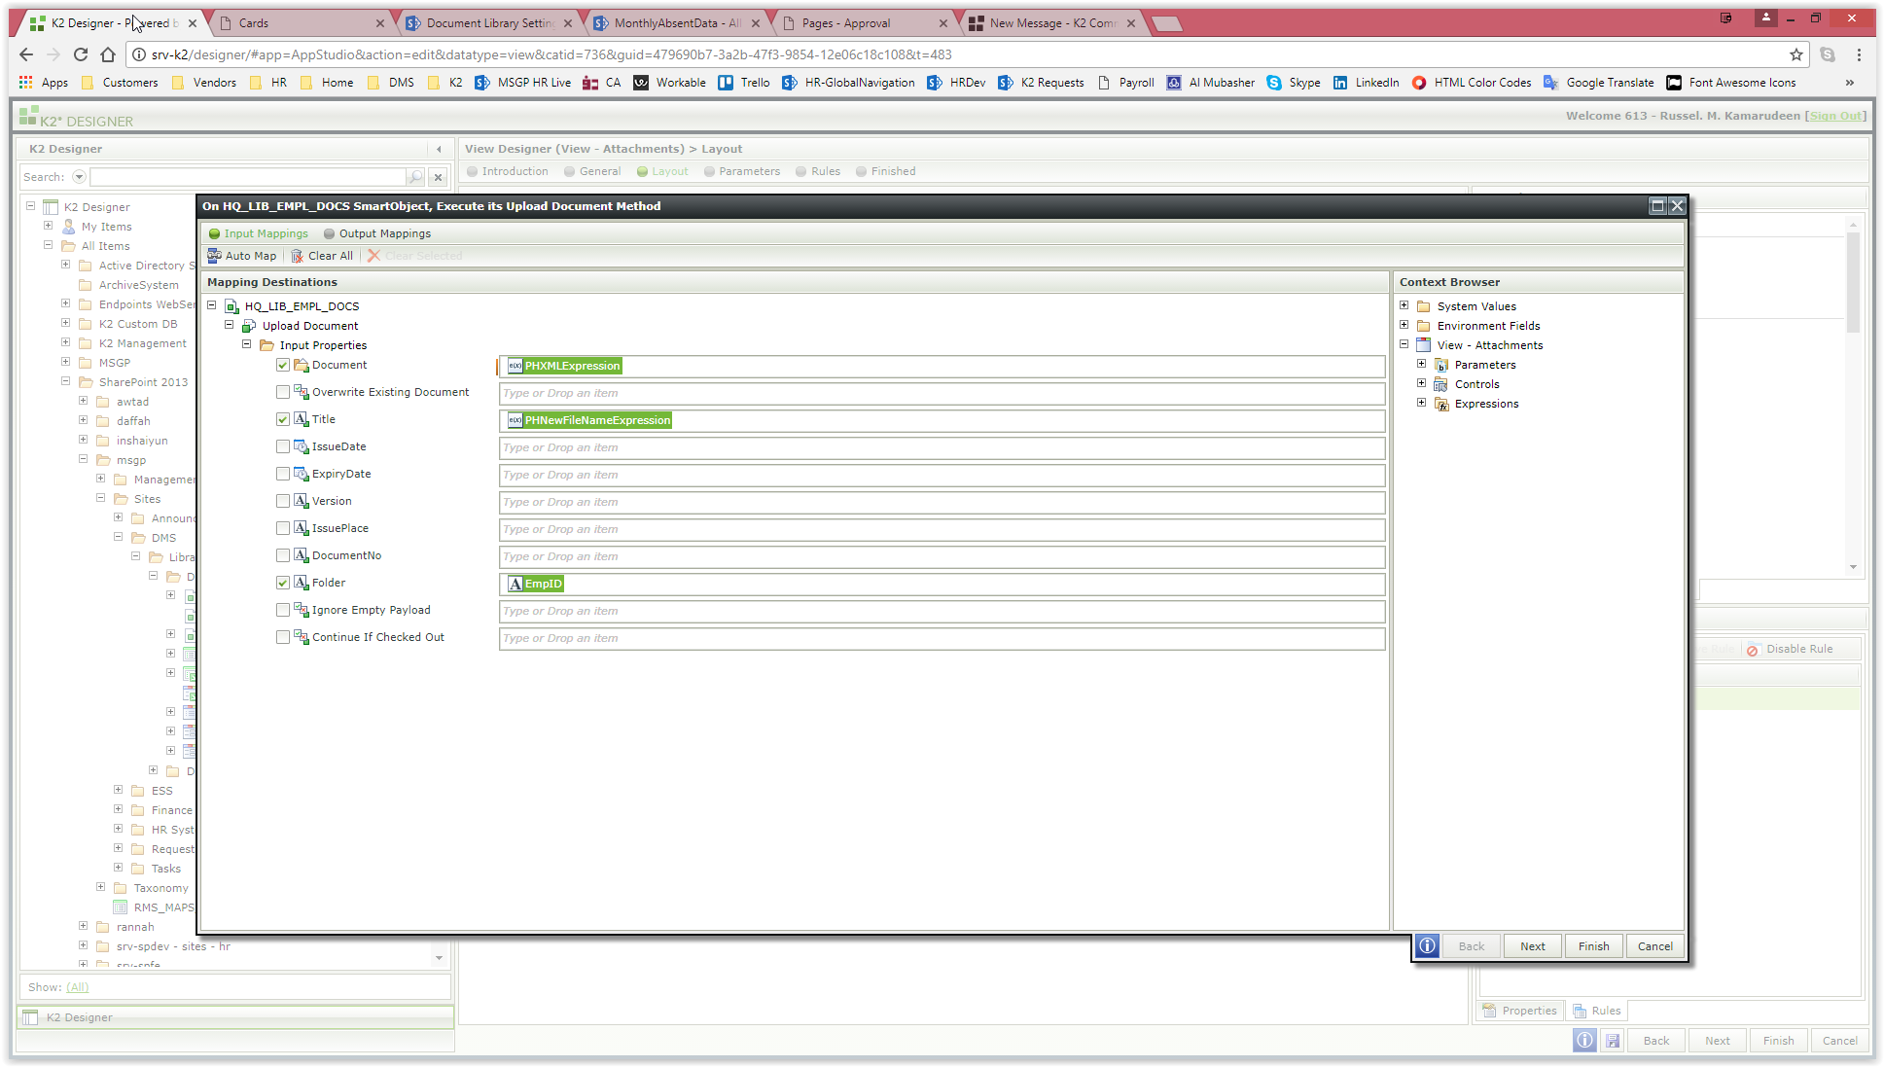
Task: Switch to Output Mappings tab
Action: click(377, 233)
